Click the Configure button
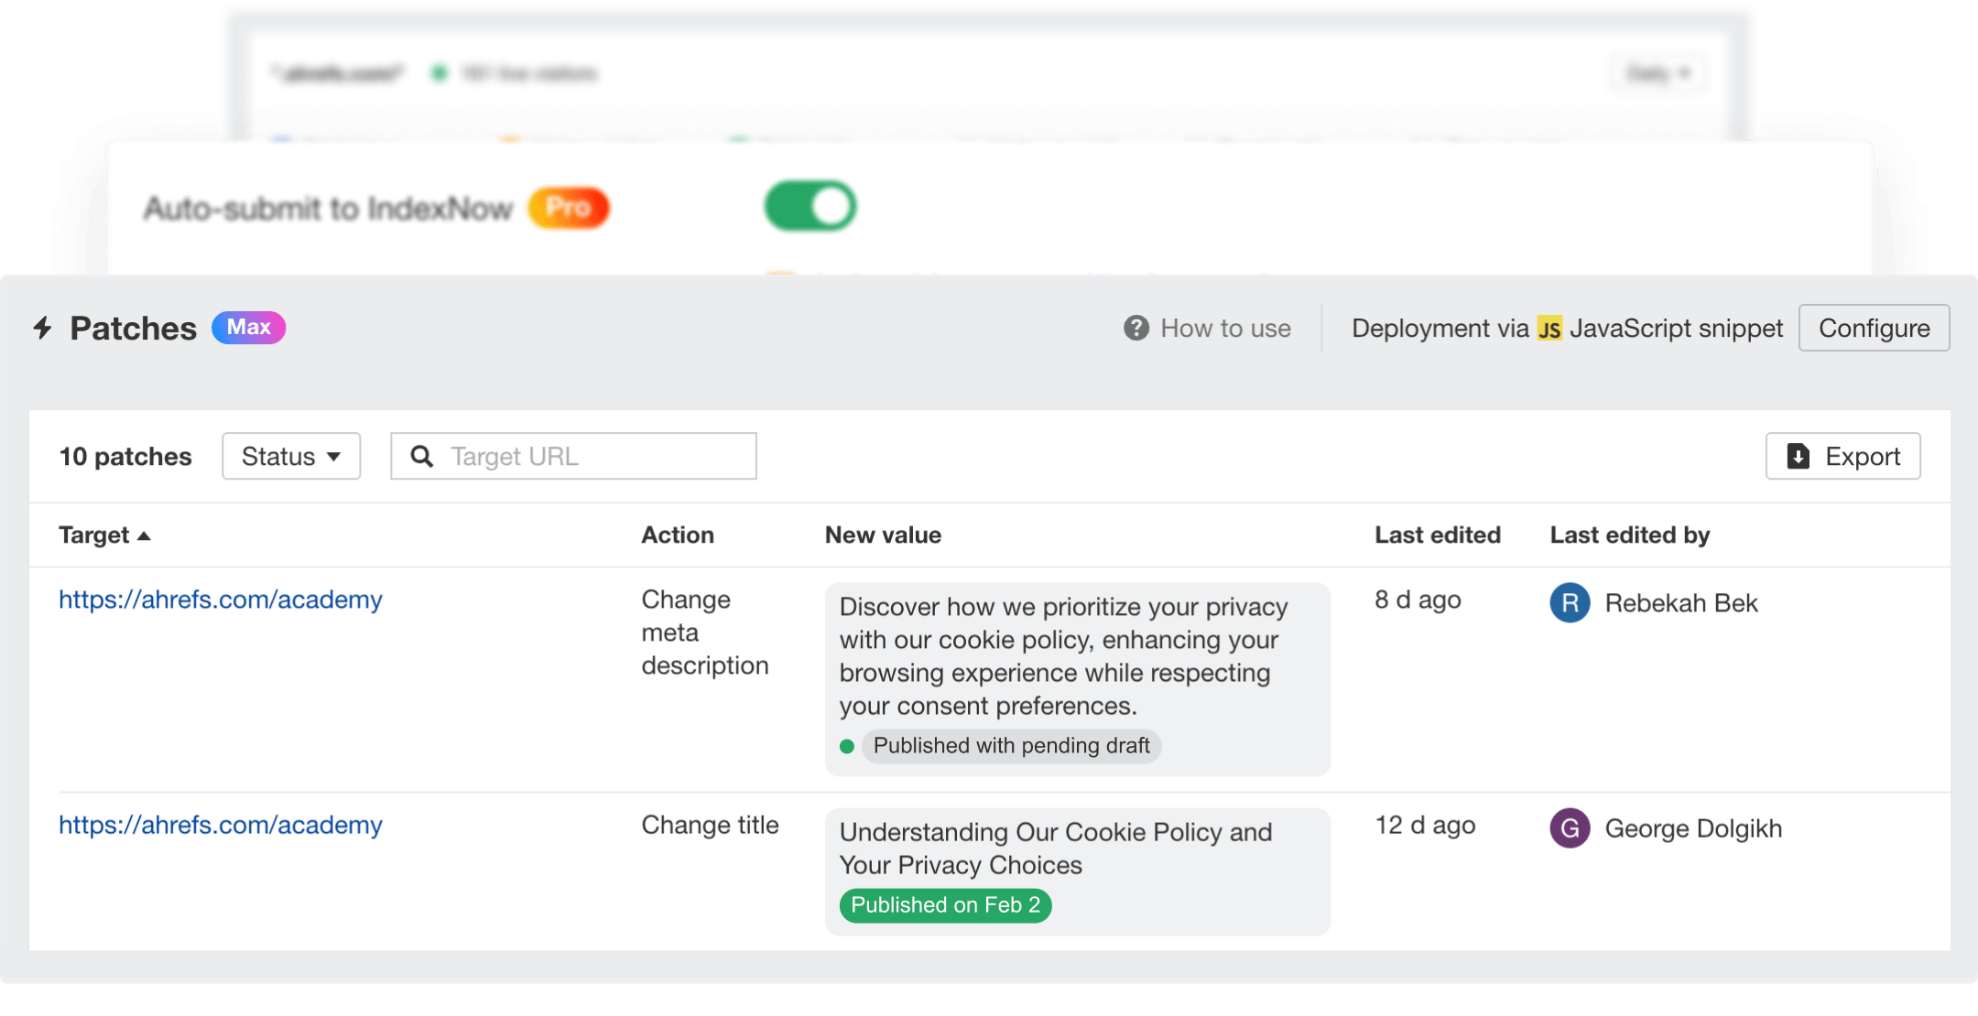Viewport: 1978px width, 1016px height. tap(1874, 328)
